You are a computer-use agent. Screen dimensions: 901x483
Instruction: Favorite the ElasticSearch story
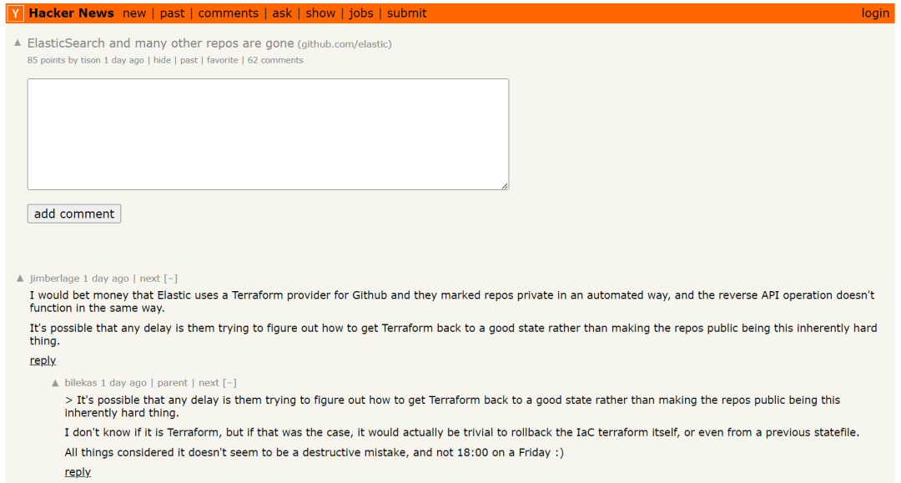click(x=223, y=60)
